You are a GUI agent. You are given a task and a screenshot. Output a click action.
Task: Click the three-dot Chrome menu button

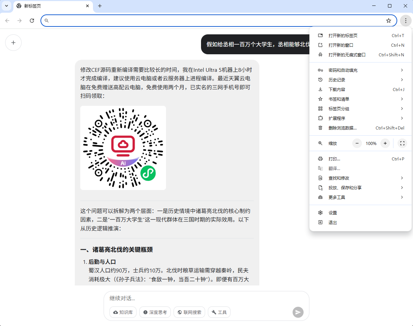(x=406, y=21)
